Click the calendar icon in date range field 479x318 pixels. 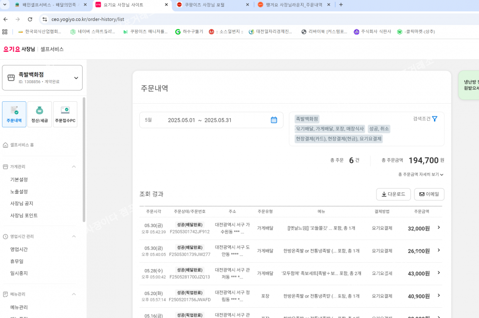[274, 120]
